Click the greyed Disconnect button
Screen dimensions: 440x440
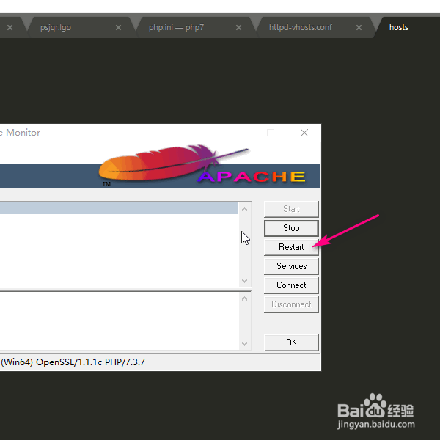[x=291, y=304]
